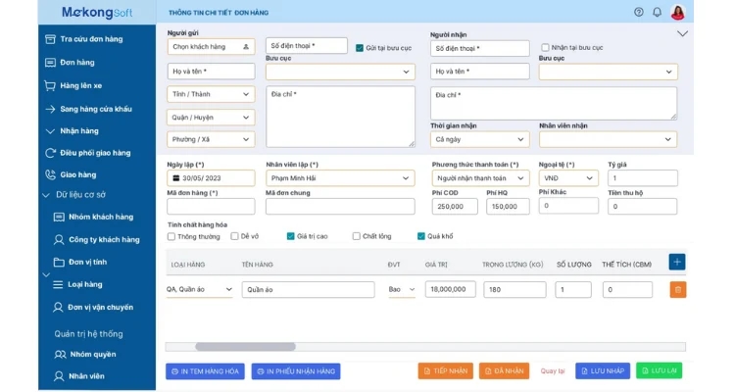Viewport: 735px width, 392px height.
Task: Collapse the form with the top-right chevron
Action: 682,33
